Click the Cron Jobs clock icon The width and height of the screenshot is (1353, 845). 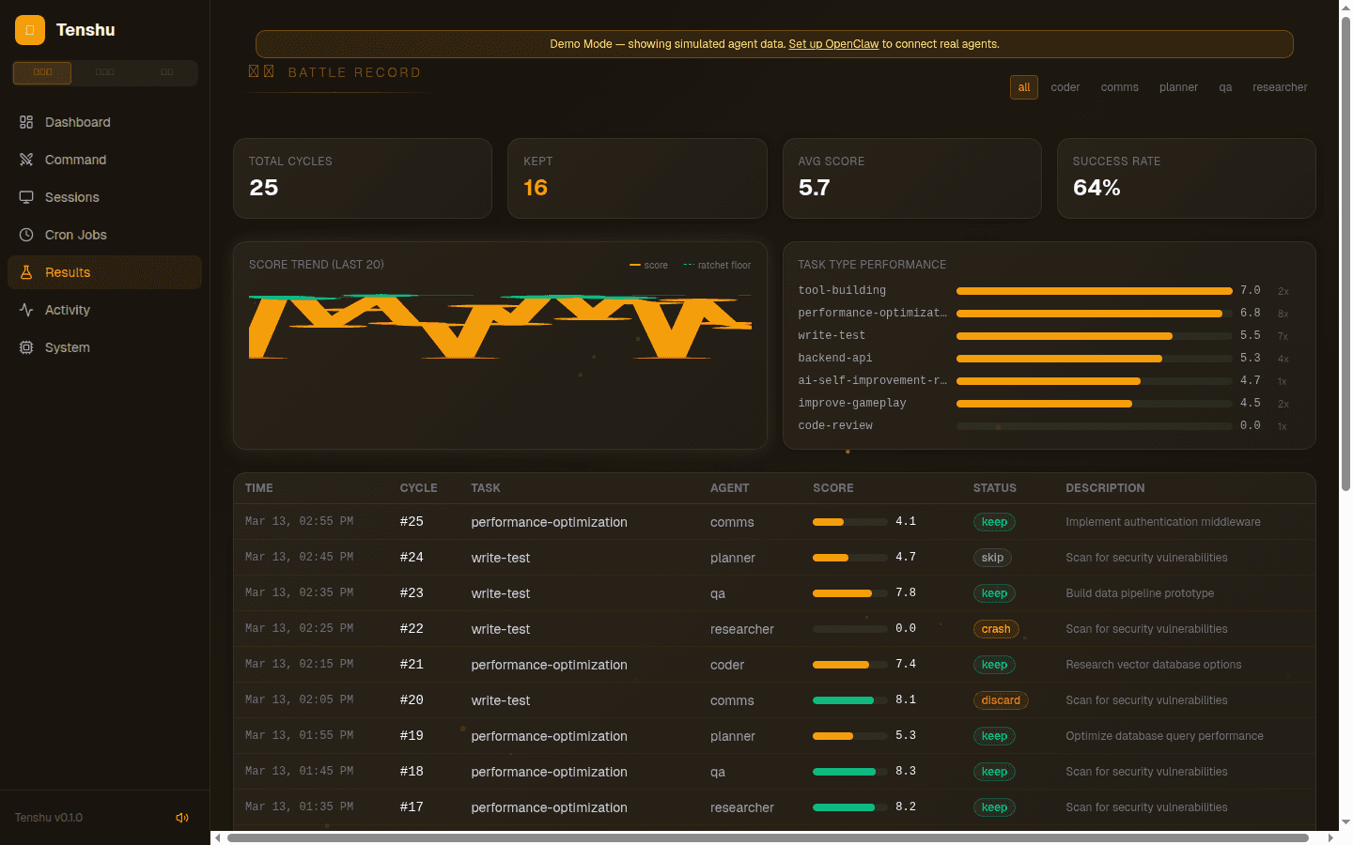tap(26, 235)
